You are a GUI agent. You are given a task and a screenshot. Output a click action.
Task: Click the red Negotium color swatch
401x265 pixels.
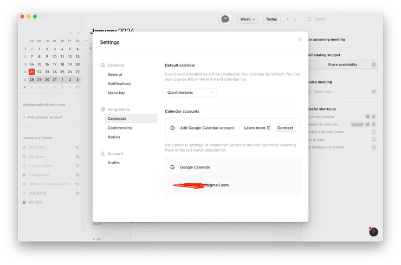24,174
